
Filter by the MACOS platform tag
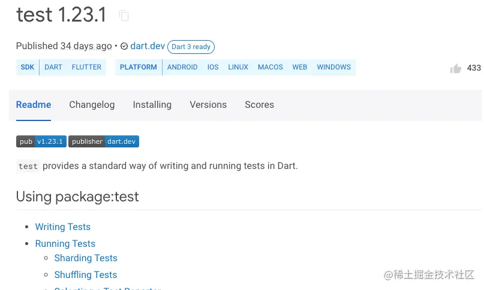point(270,67)
